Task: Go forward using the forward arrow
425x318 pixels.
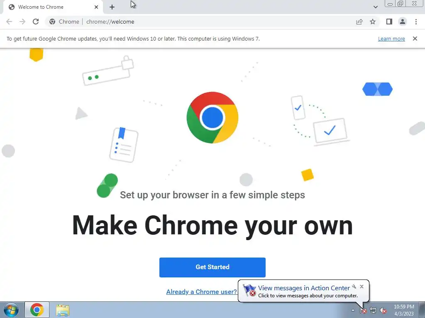Action: tap(22, 22)
